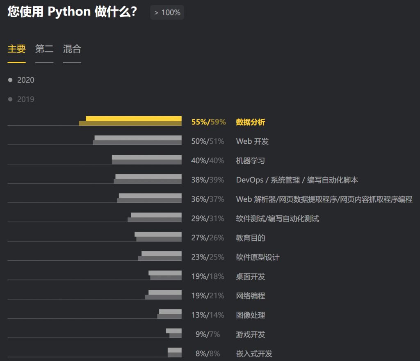Select the 桌面开发 label
The image size is (420, 361).
click(251, 276)
